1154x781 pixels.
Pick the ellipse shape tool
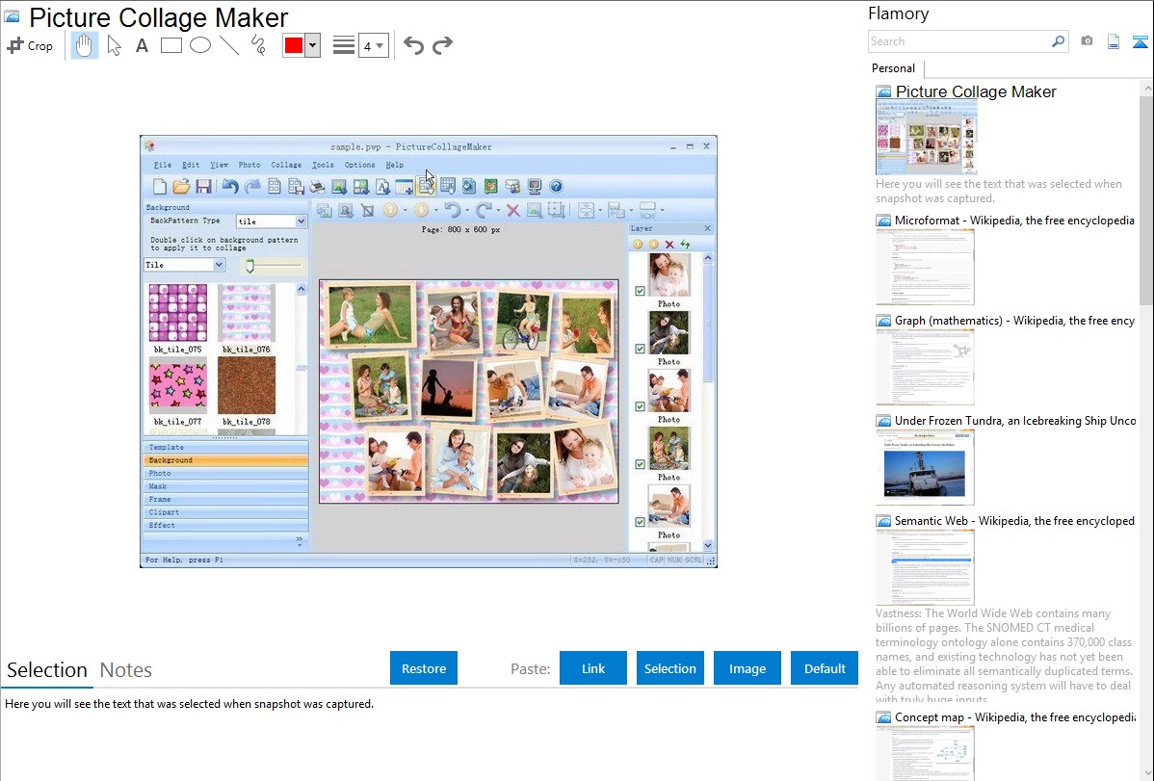pos(200,45)
